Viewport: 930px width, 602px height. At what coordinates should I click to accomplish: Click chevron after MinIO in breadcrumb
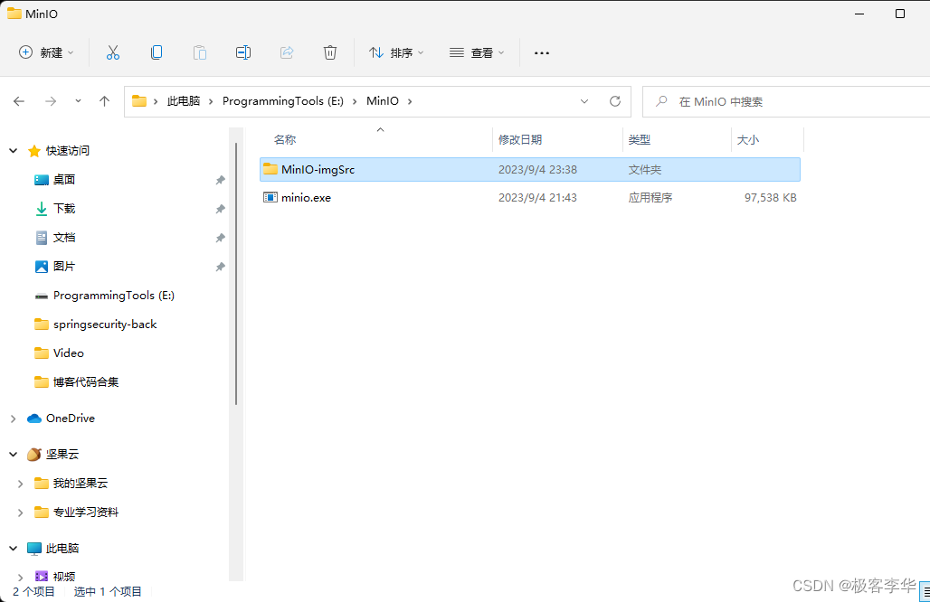[x=409, y=101]
